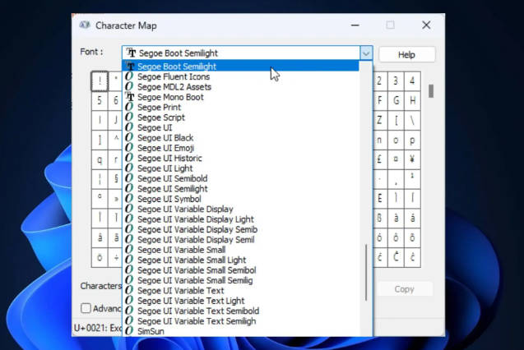Select the letter G character cell
This screenshot has height=350, width=524.
click(x=396, y=100)
